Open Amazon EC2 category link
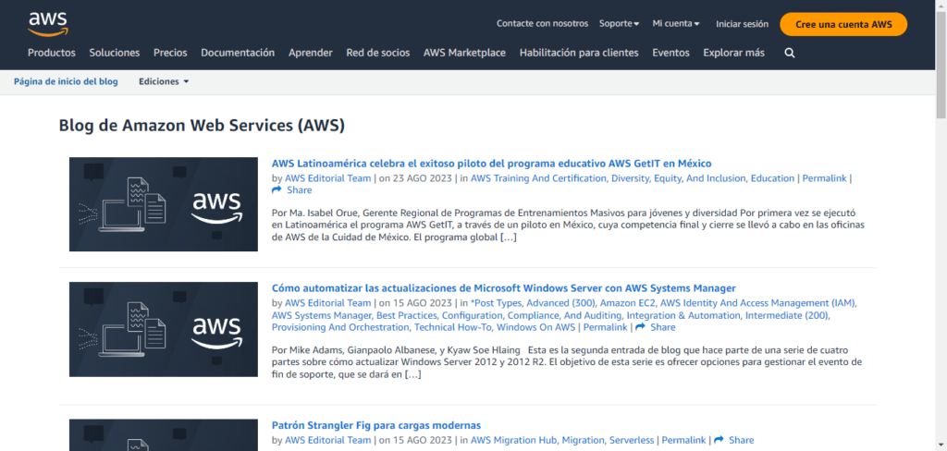The image size is (947, 451). pyautogui.click(x=628, y=303)
